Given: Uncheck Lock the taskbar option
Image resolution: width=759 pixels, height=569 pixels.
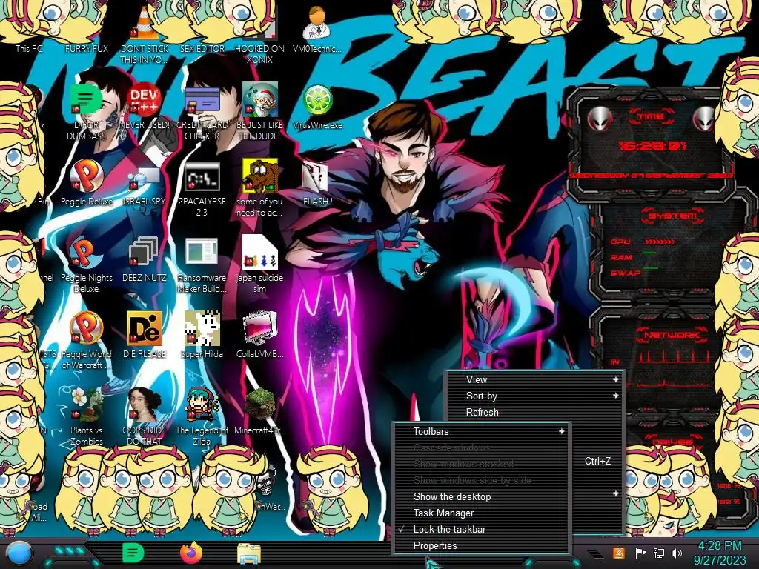Looking at the screenshot, I should (482, 529).
